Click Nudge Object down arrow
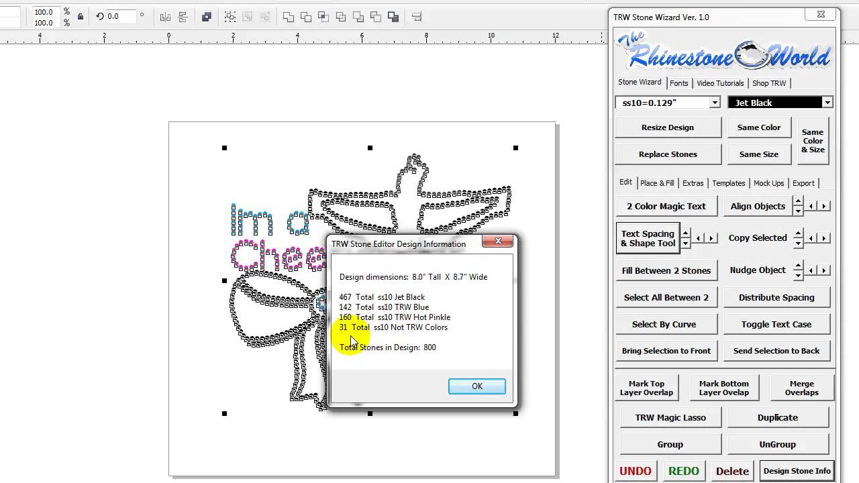Screen dimensions: 859x483 click(x=798, y=275)
